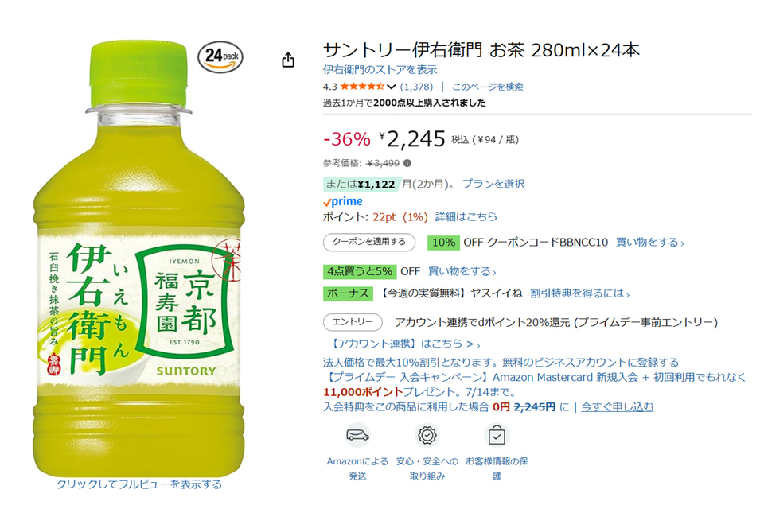Open the 1,378 reviews count link
This screenshot has height=509, width=764.
[x=416, y=87]
